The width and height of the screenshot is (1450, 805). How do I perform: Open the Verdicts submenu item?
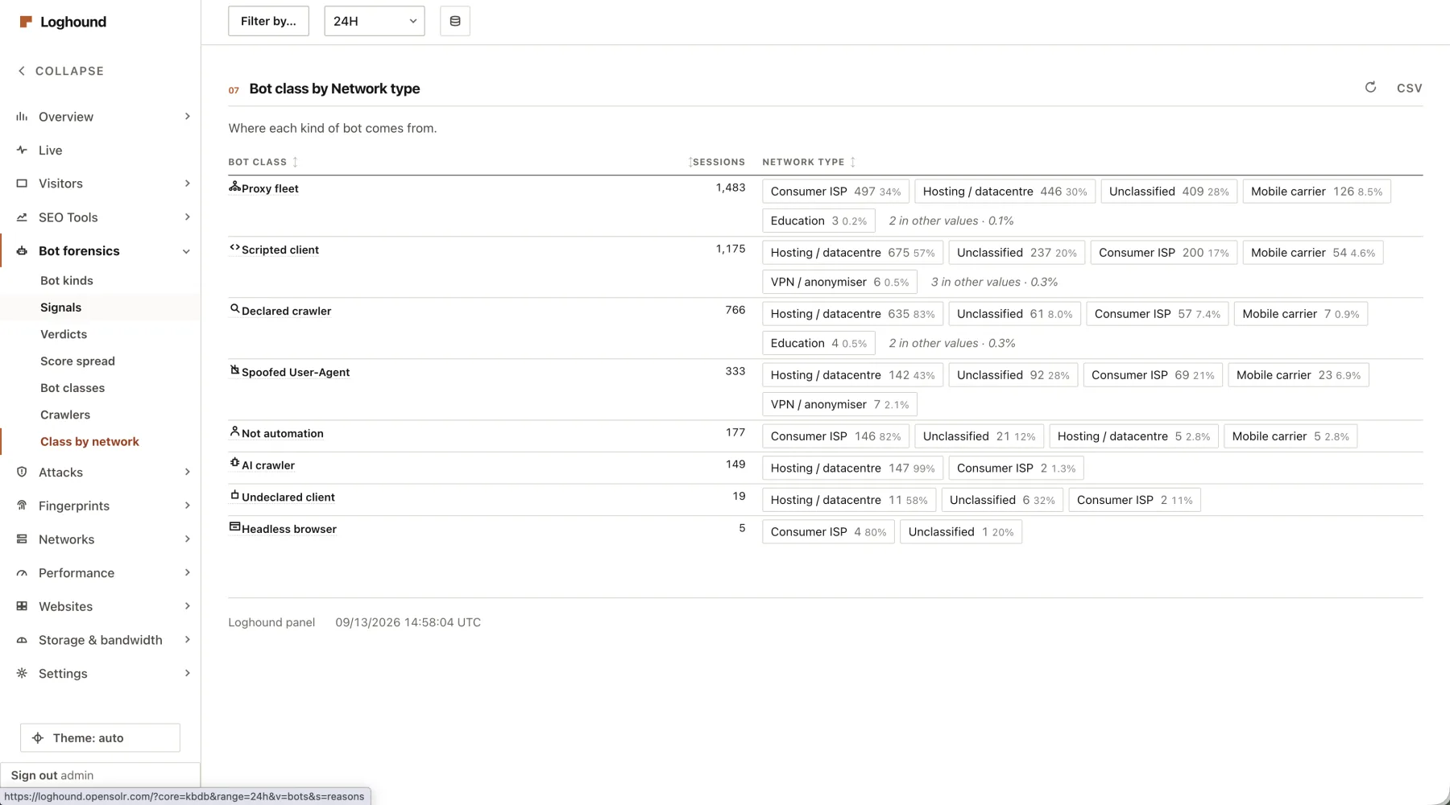click(64, 334)
